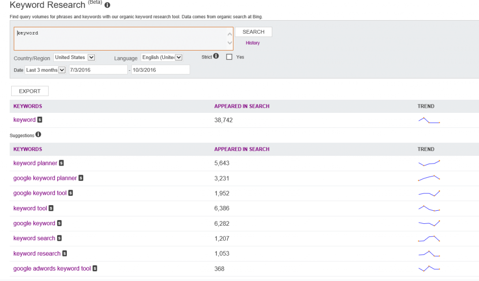Screen dimensions: 479x281
Task: Open the Country/Region United States dropdown
Action: tap(74, 57)
